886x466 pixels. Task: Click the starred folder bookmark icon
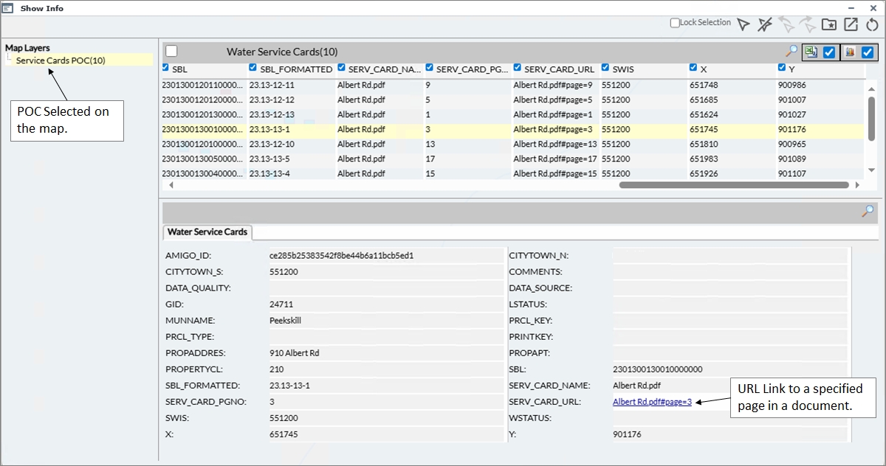[829, 24]
